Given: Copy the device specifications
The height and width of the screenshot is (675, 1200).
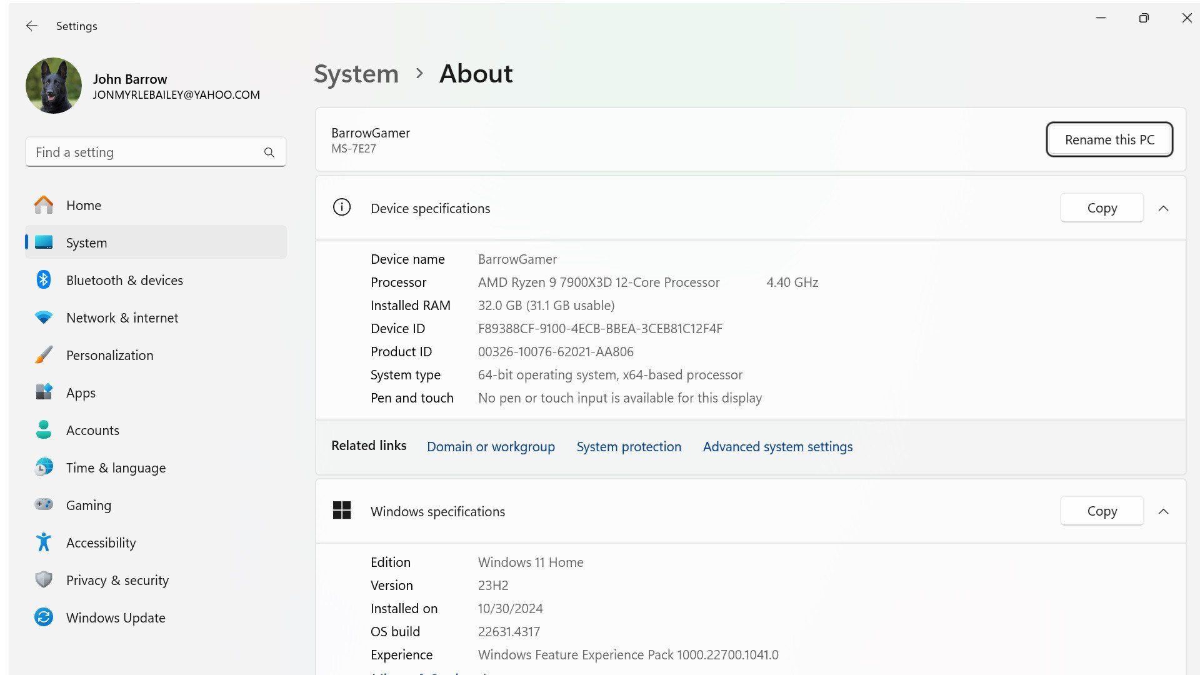Looking at the screenshot, I should [x=1102, y=208].
